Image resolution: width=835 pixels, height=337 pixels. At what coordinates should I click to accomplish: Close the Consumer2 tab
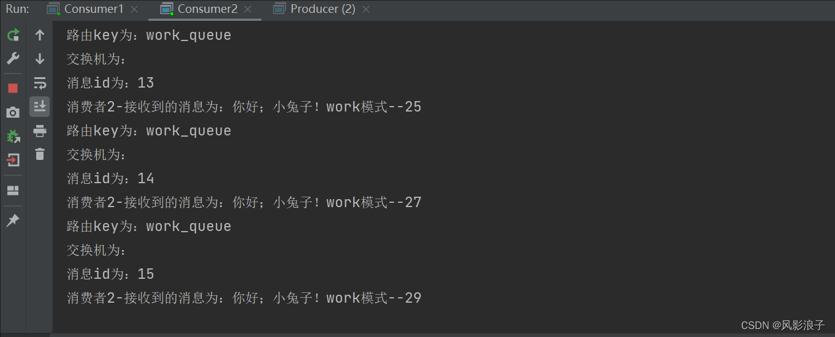248,9
